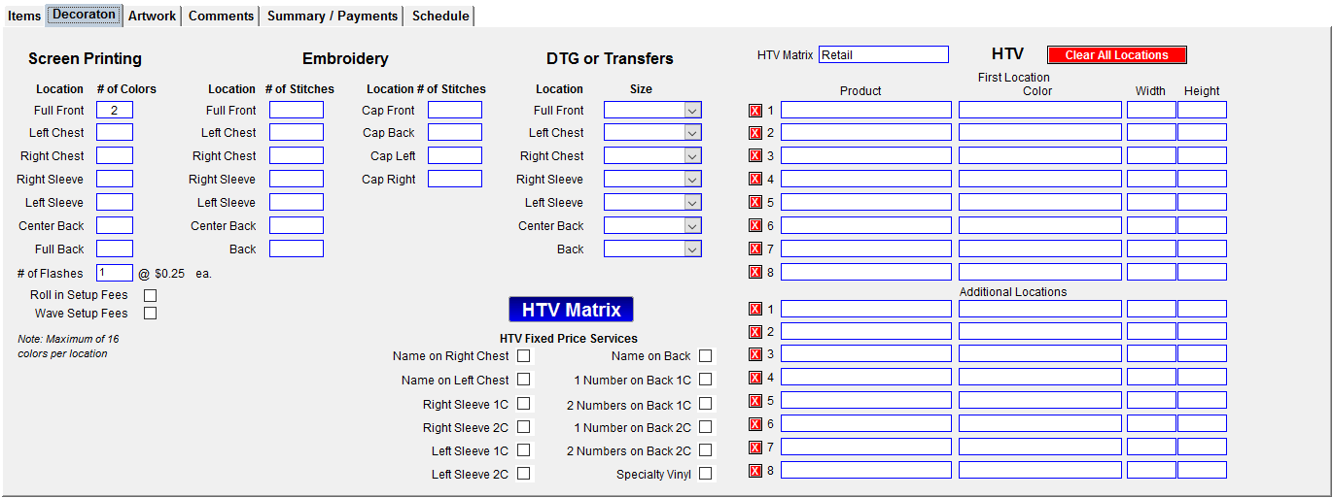Switch to the Artwork tab
The image size is (1333, 498).
tap(153, 16)
